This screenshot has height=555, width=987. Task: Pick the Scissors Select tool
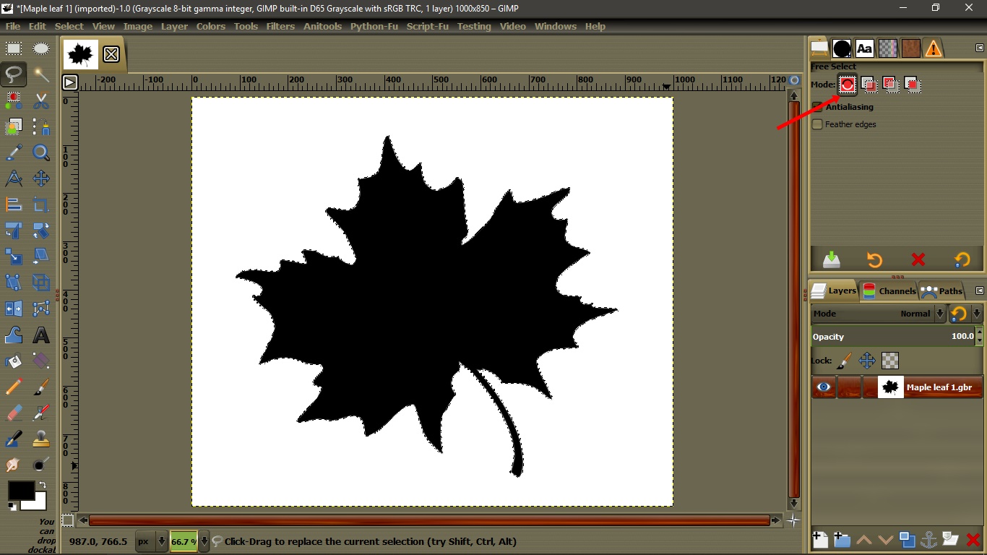click(41, 101)
